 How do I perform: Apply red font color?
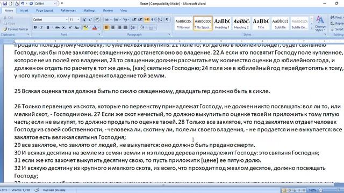pyautogui.click(x=95, y=27)
